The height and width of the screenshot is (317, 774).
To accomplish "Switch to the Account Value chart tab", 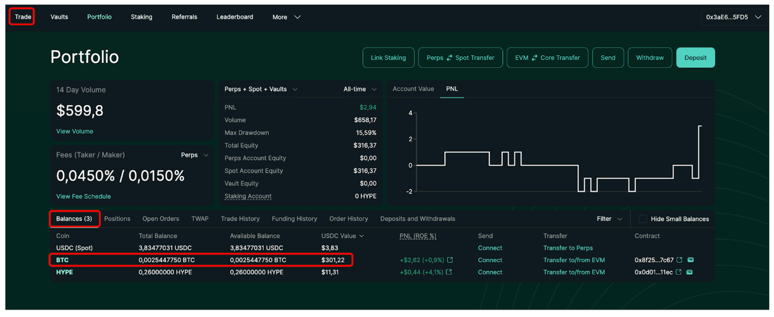I will click(x=413, y=89).
